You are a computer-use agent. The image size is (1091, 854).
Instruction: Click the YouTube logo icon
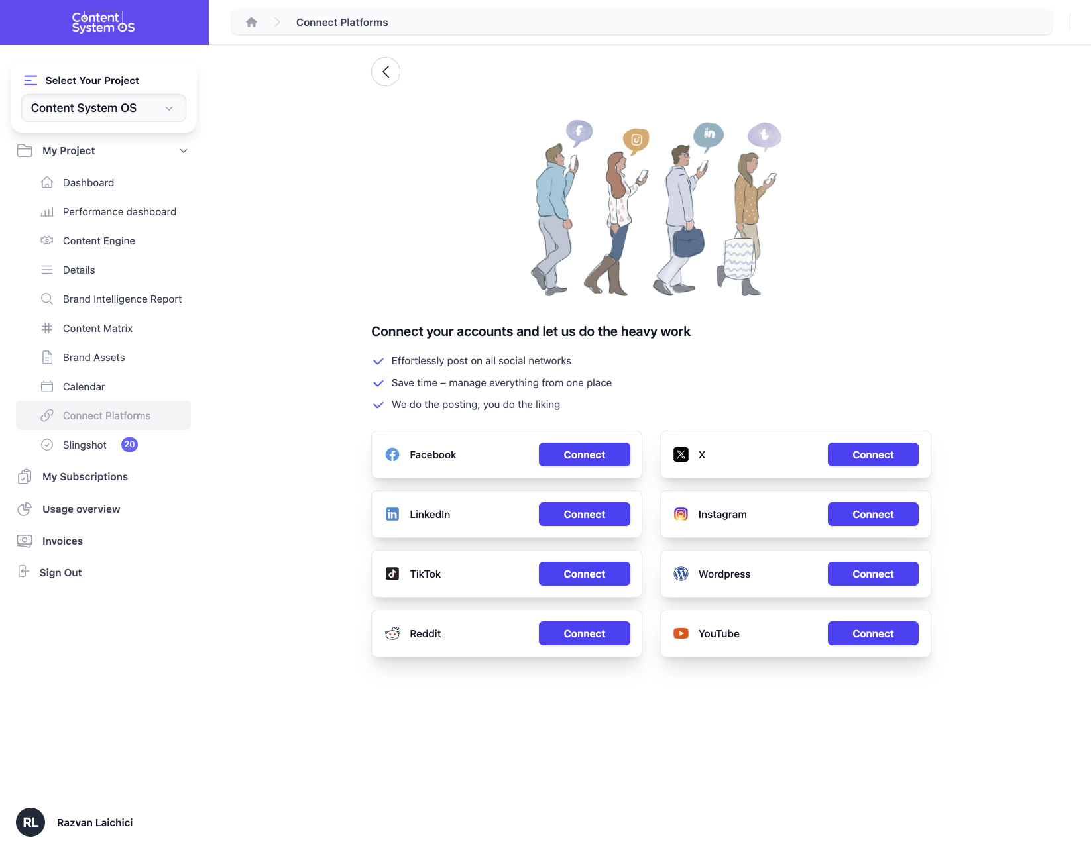pos(681,633)
